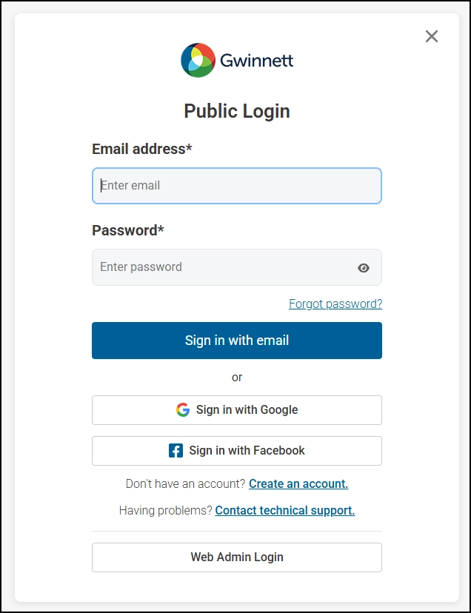Click the Public Login heading
The width and height of the screenshot is (471, 613).
coord(237,111)
